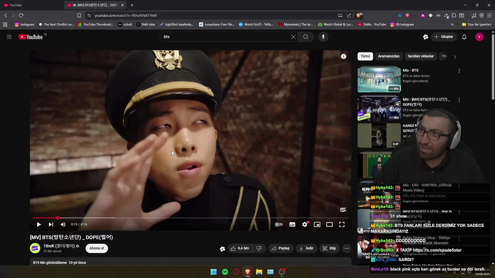Subscribe with the Abone ol button
Viewport: 495px width, 278px height.
pyautogui.click(x=97, y=248)
